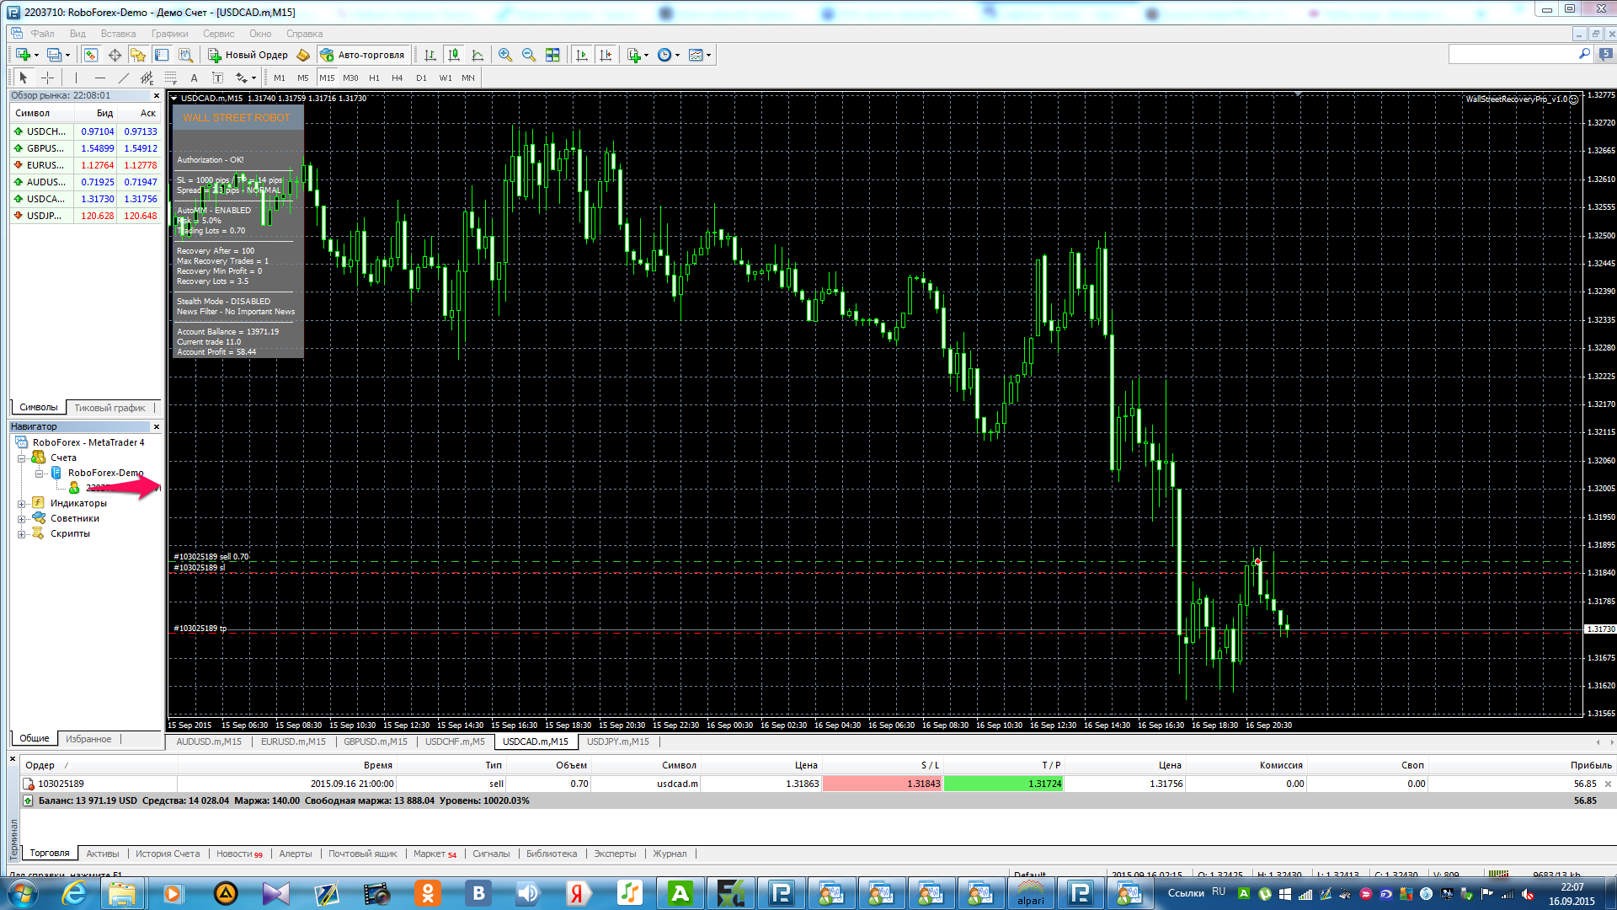Select the horizontal line drawing tool
The height and width of the screenshot is (910, 1617).
click(99, 78)
